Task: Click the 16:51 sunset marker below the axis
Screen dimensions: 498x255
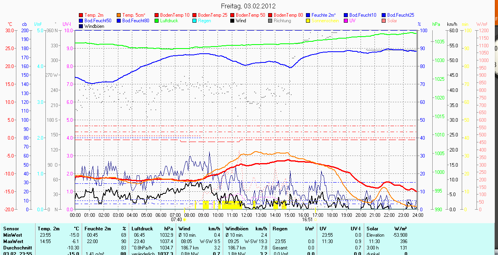Action: [x=307, y=219]
